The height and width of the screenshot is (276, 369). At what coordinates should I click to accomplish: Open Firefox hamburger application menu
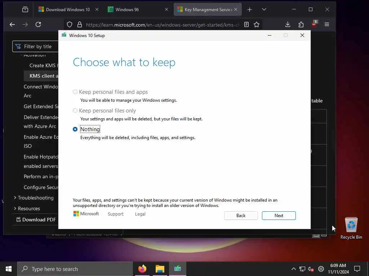coord(326,24)
